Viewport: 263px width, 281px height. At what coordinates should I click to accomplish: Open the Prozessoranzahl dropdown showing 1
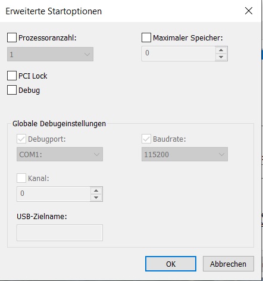click(x=50, y=54)
